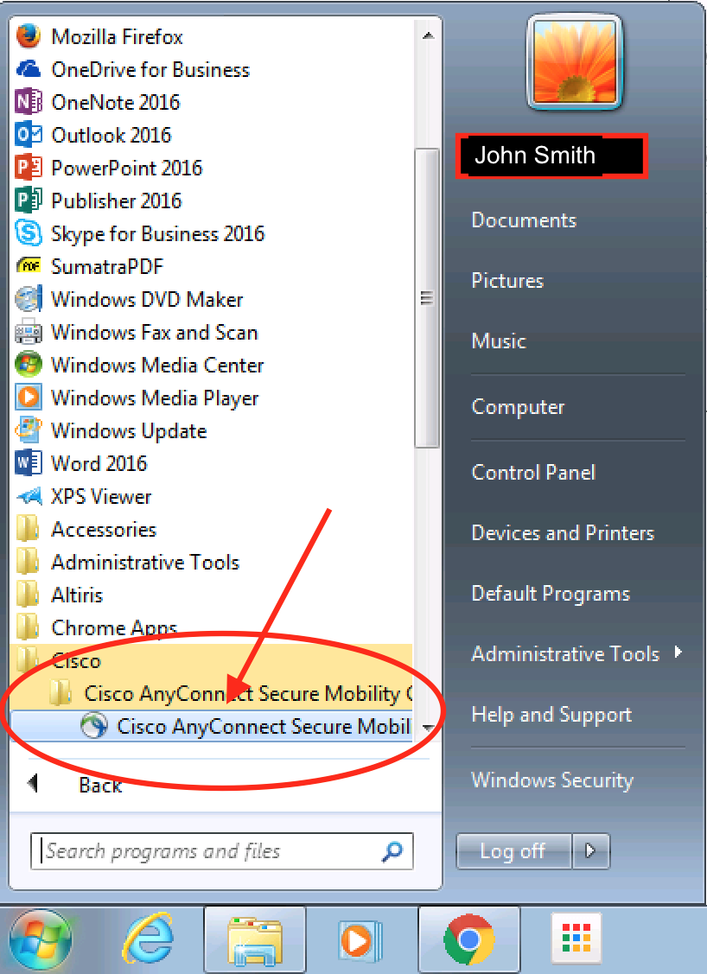Open Pictures from the Start menu

point(507,280)
